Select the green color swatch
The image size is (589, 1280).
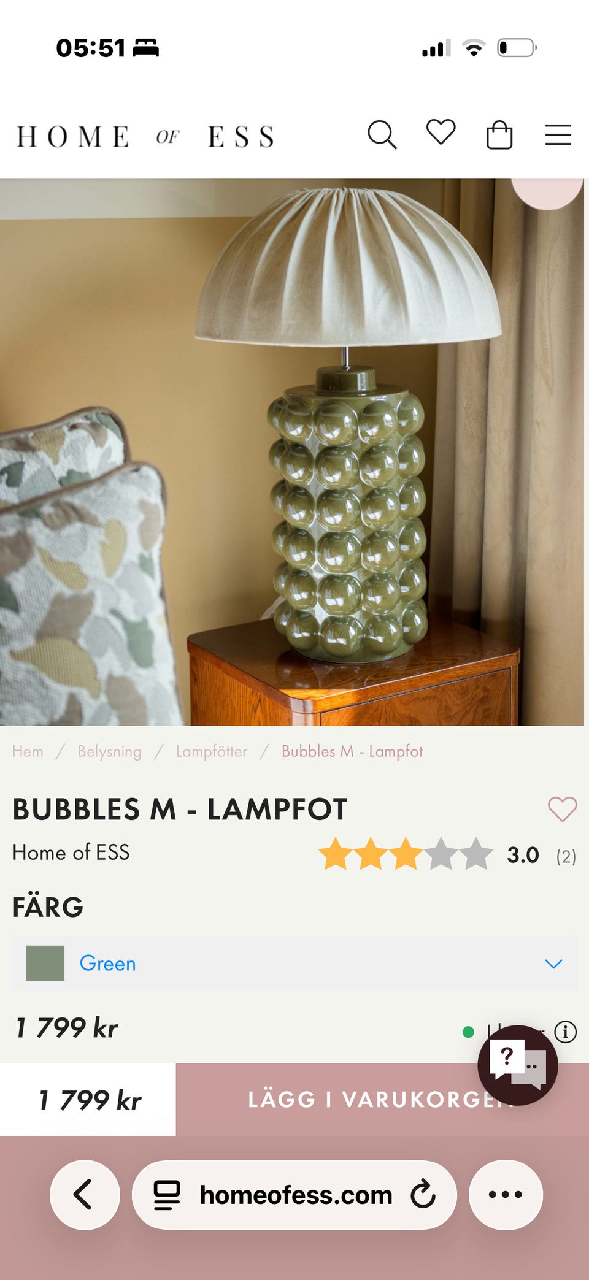[x=45, y=963]
